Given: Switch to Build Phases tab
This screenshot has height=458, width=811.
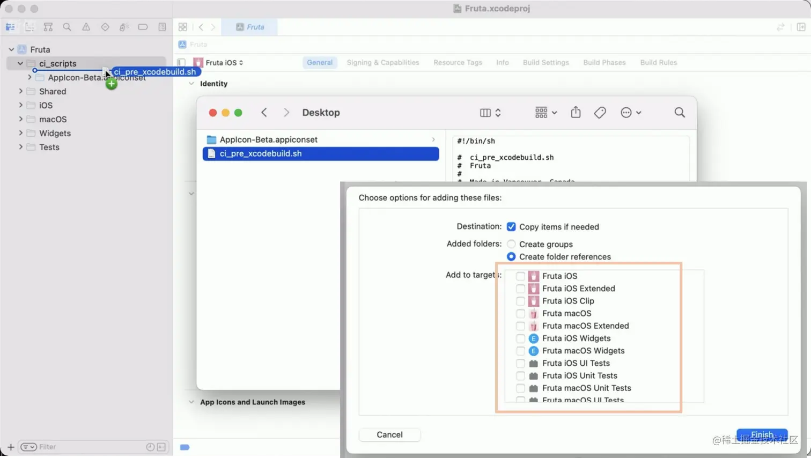Looking at the screenshot, I should point(604,63).
